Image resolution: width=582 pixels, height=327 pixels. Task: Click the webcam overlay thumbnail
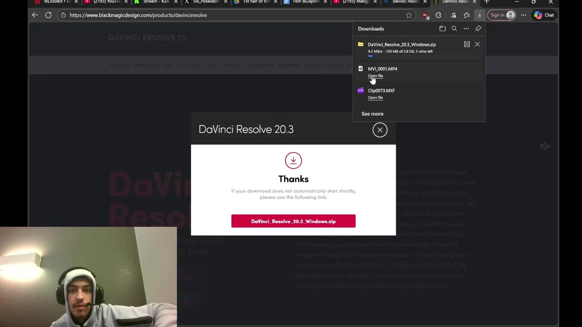click(x=89, y=277)
